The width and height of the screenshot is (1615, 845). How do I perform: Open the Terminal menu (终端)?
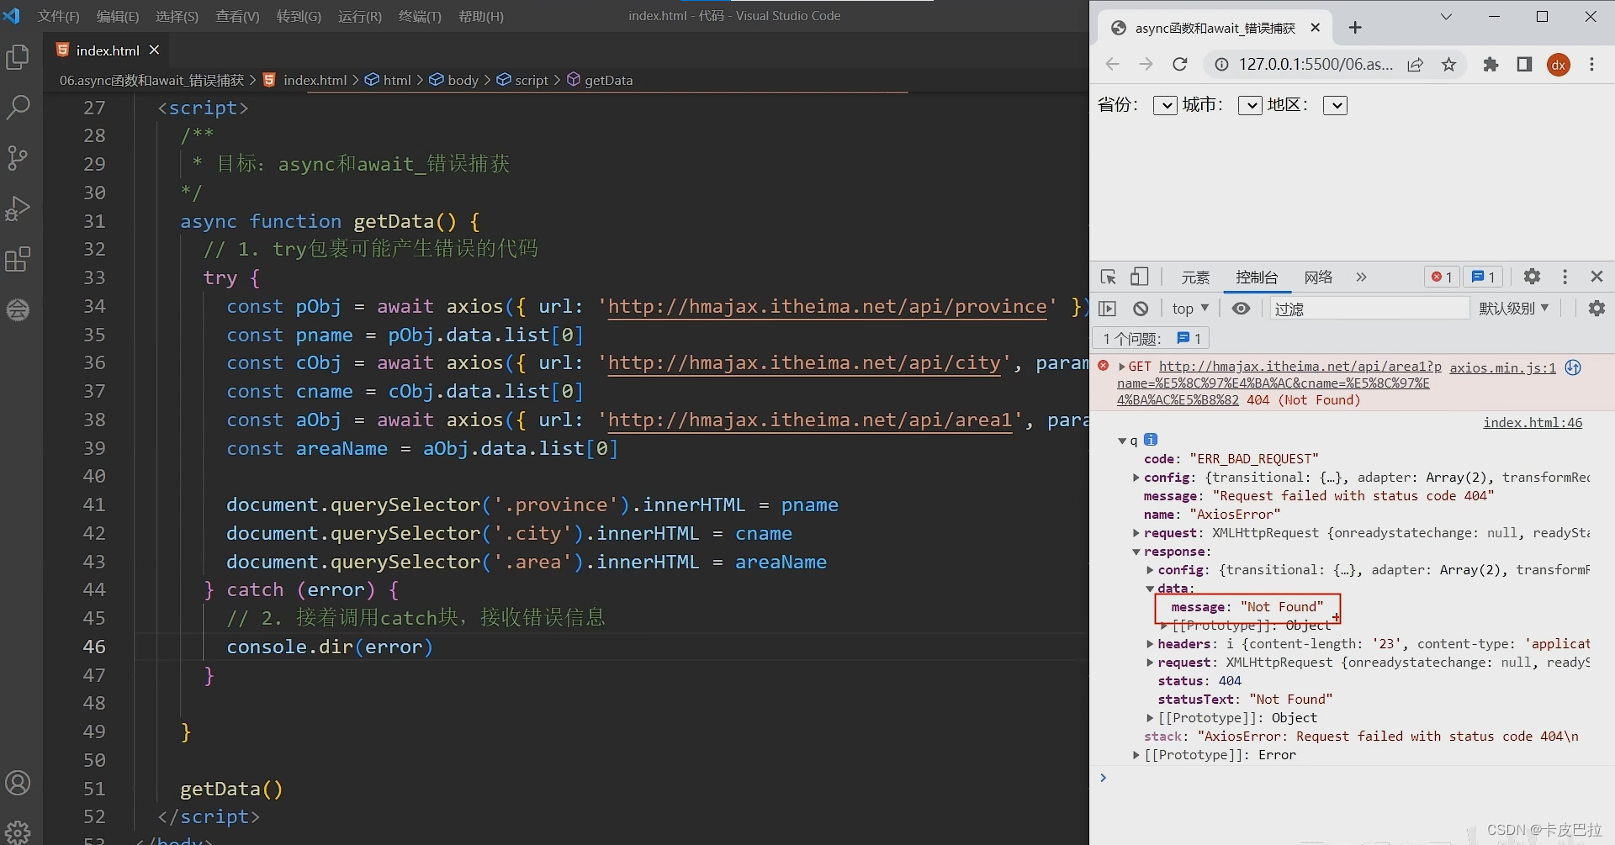pyautogui.click(x=420, y=16)
